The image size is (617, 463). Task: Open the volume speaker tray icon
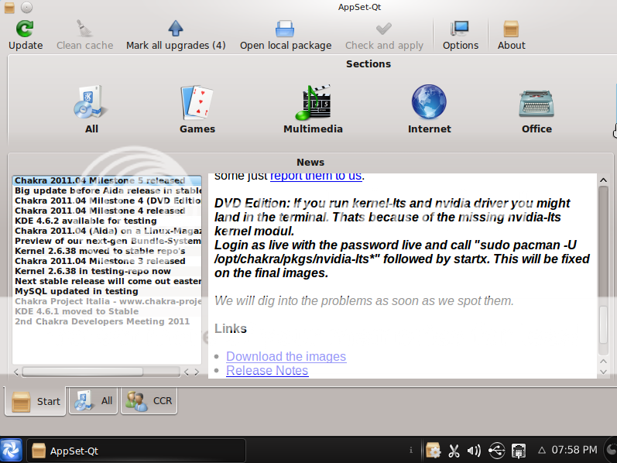[474, 451]
